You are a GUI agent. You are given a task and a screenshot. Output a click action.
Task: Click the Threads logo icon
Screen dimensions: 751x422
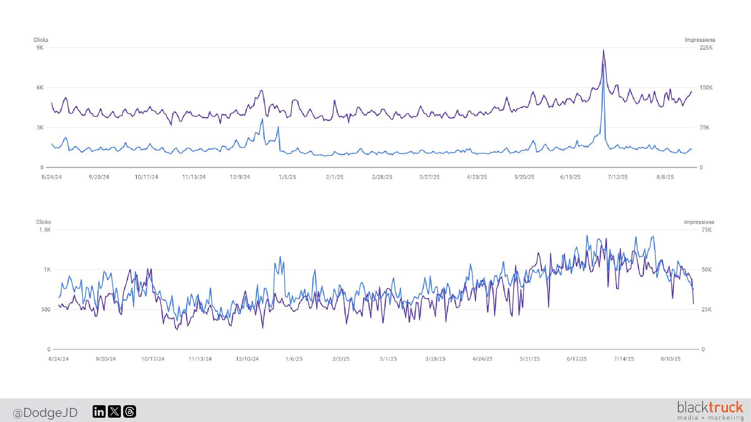129,411
